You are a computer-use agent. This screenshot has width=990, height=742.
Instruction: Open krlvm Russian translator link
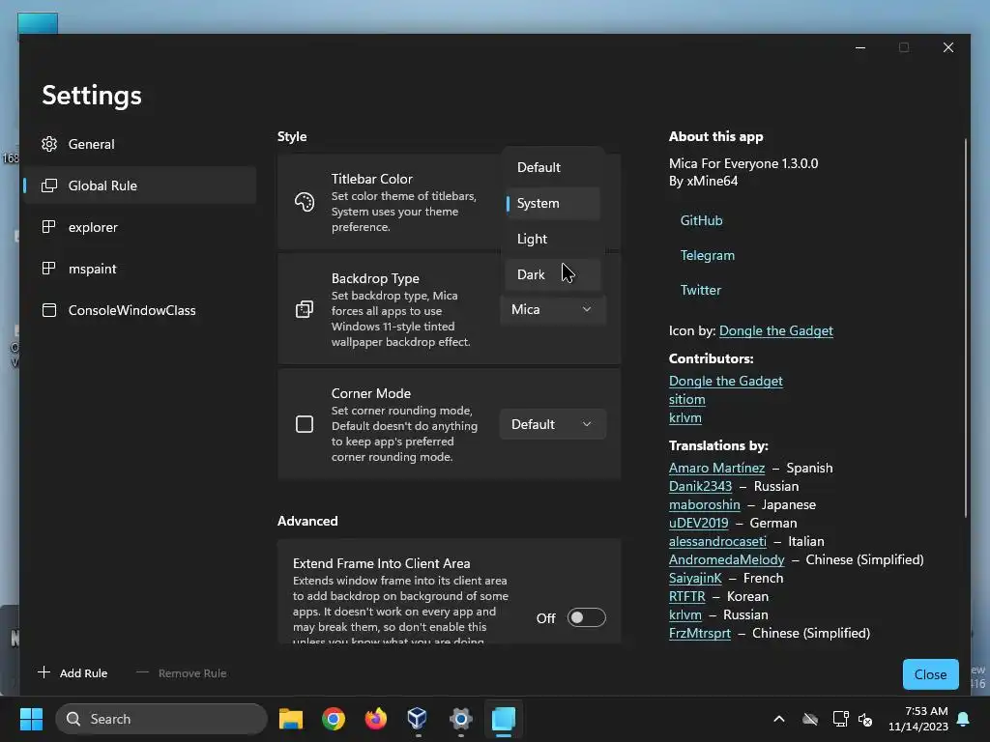coord(685,614)
